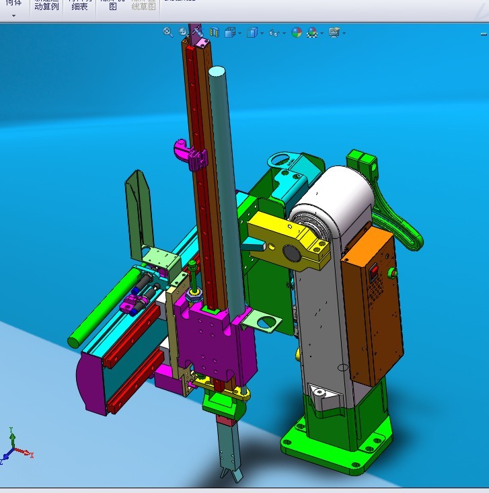Open the Edit Appearance color ball
The height and width of the screenshot is (493, 489).
(x=297, y=32)
